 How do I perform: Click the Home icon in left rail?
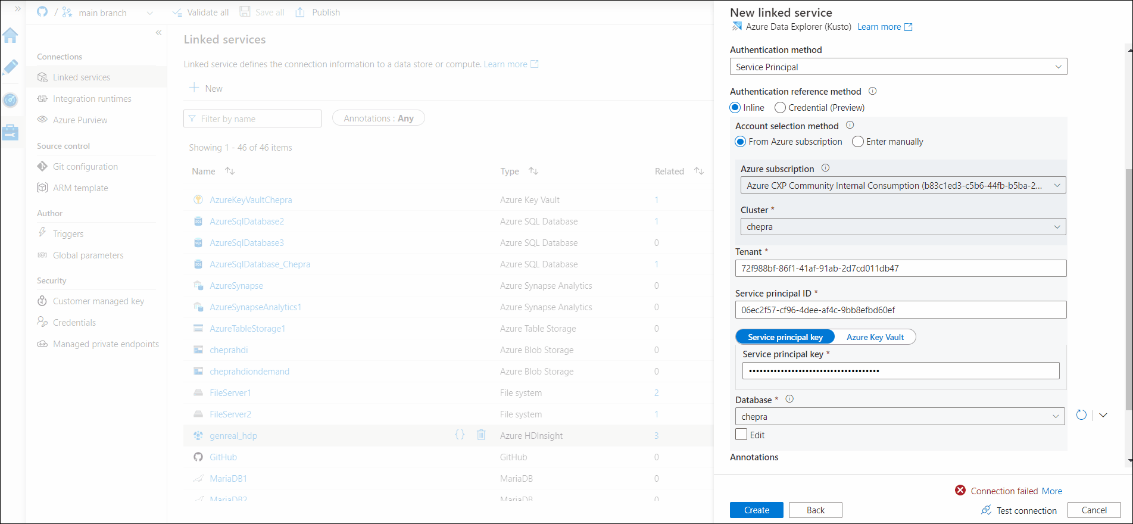click(10, 36)
